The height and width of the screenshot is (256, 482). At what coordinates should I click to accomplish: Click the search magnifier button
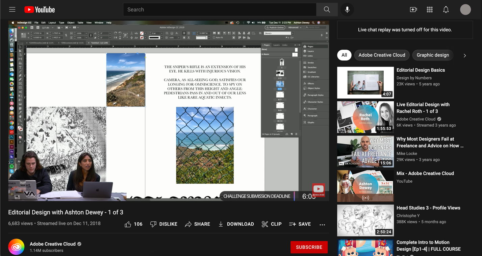click(327, 9)
